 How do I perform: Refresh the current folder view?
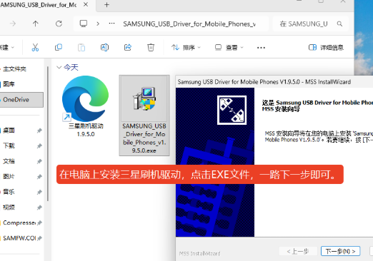click(59, 24)
